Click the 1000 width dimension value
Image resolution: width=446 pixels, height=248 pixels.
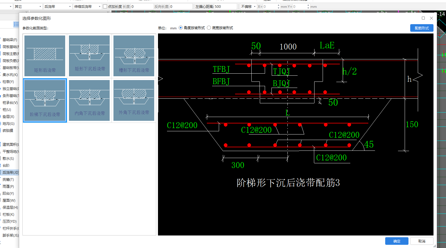288,47
